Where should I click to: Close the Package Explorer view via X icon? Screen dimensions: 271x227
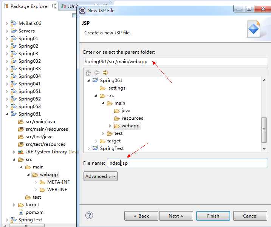pos(54,6)
